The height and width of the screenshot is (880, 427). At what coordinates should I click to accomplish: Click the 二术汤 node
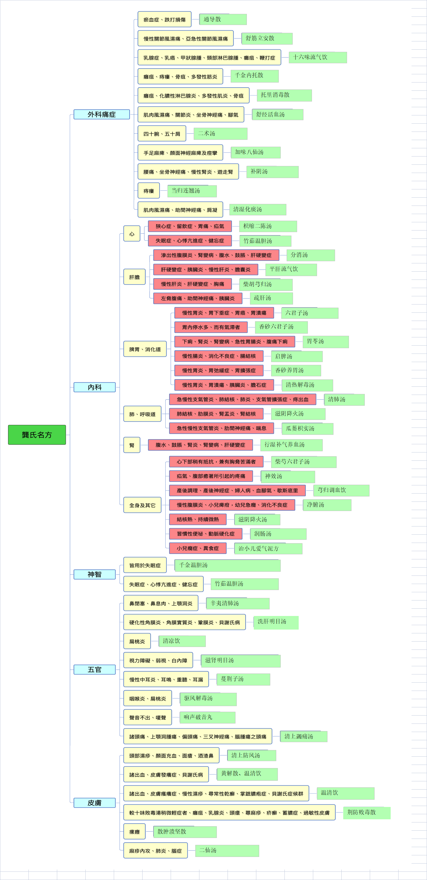click(x=221, y=133)
